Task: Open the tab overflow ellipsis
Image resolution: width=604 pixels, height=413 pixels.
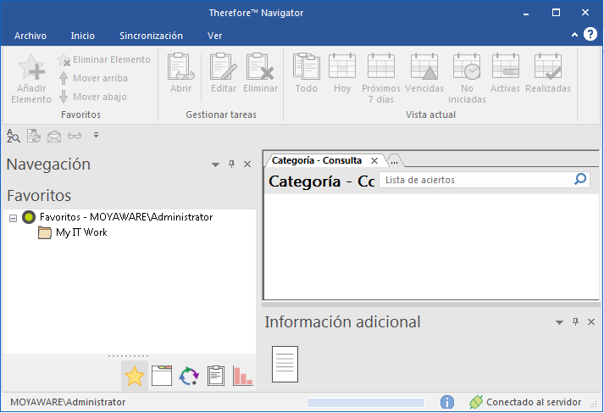Action: (394, 161)
